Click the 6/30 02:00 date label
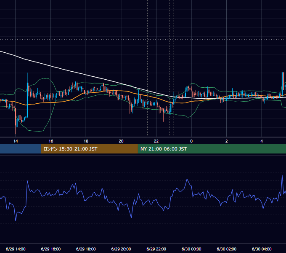The height and width of the screenshot is (253, 286). click(227, 249)
